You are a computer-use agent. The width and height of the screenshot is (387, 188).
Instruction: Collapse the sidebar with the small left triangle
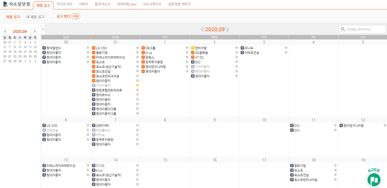[x=43, y=29]
